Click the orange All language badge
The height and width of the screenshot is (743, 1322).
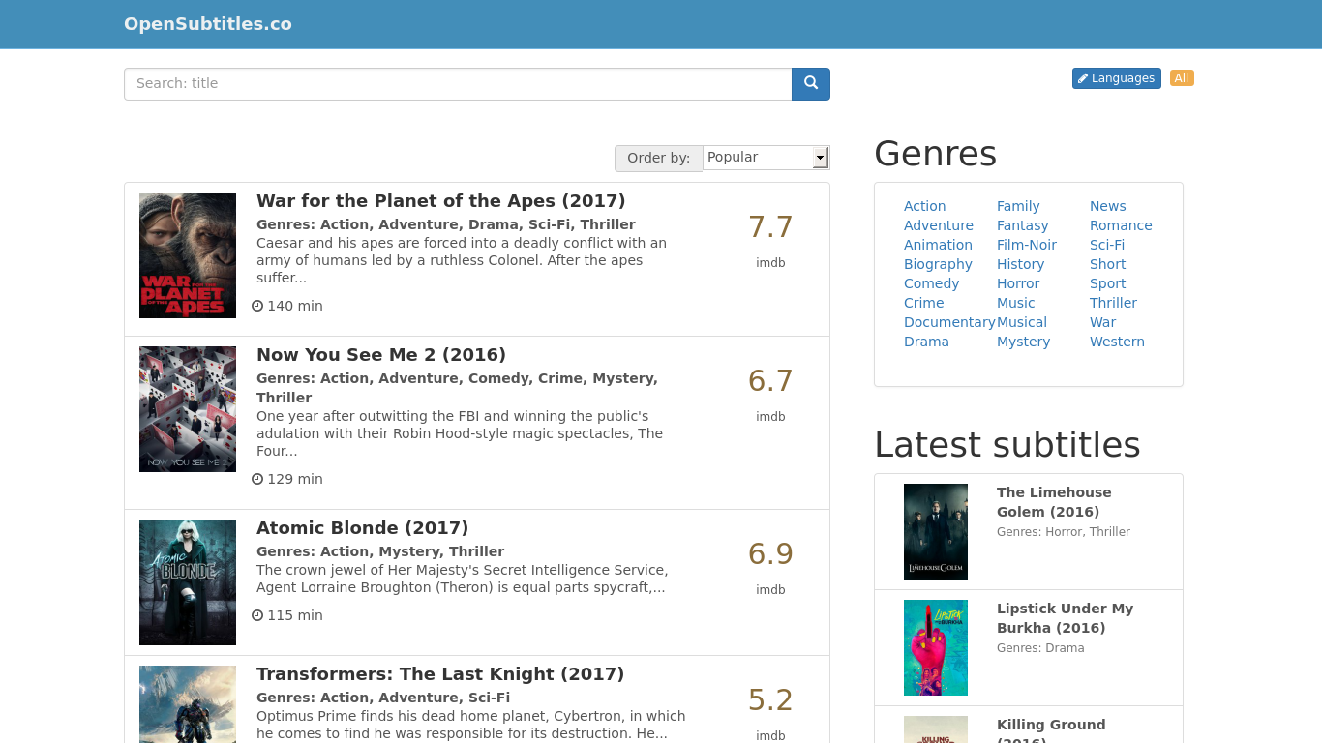(x=1182, y=78)
